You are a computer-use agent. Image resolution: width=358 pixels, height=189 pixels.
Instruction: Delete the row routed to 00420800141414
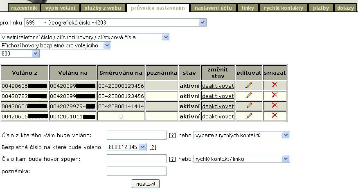pos(275,105)
